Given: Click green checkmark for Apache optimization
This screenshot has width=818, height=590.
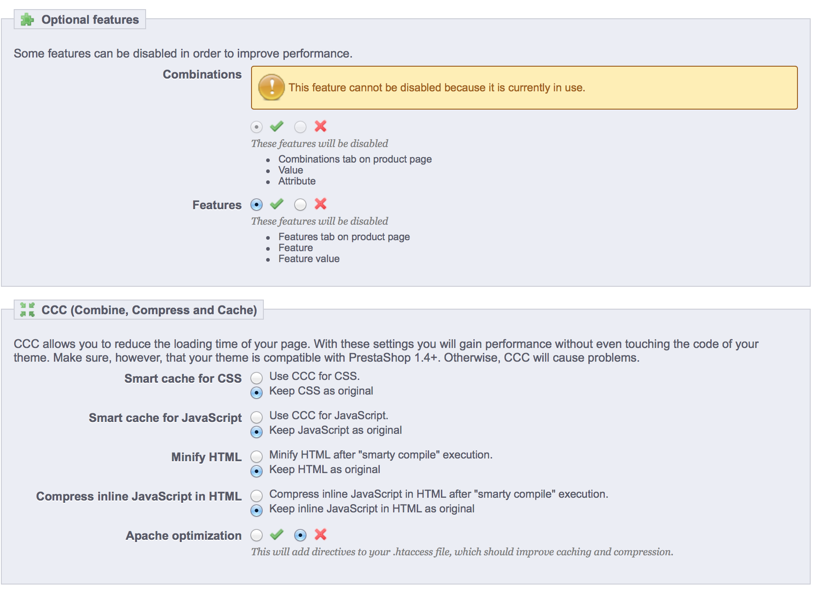Looking at the screenshot, I should (277, 535).
